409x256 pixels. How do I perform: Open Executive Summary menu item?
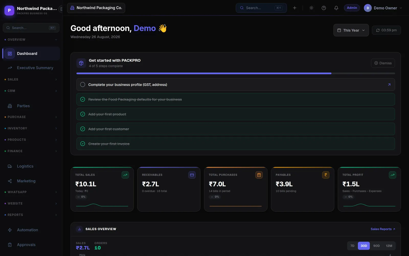click(31, 68)
